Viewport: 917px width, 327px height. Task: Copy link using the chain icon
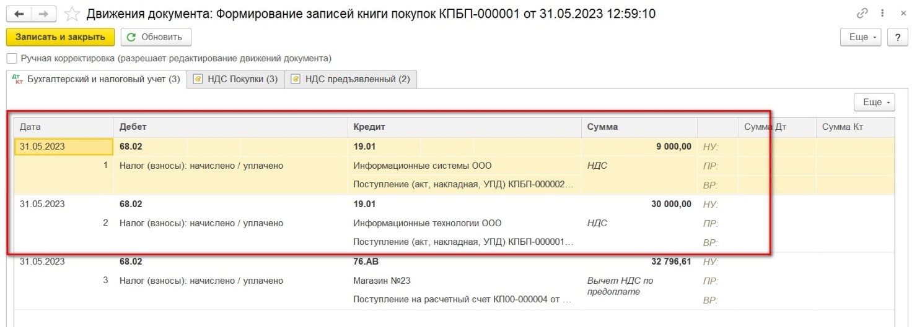point(862,13)
